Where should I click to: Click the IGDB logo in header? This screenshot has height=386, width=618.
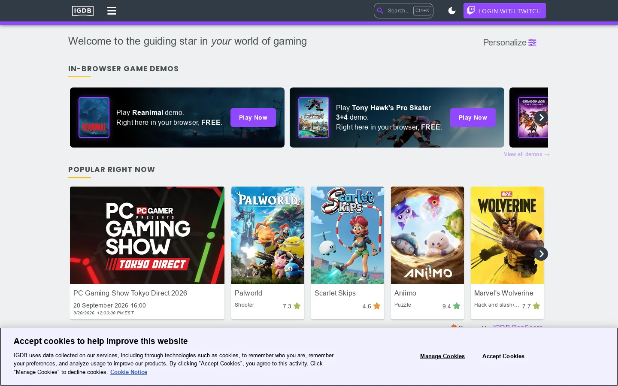coord(83,11)
